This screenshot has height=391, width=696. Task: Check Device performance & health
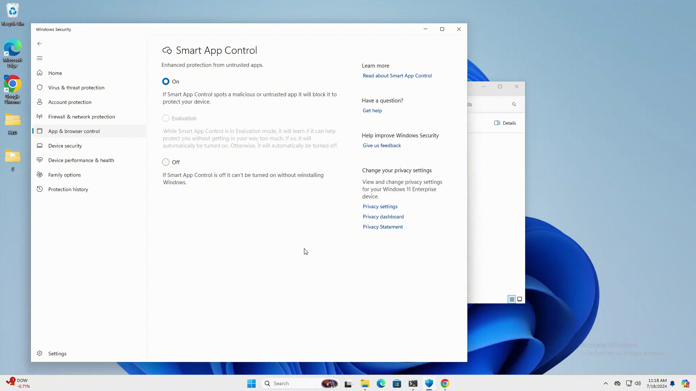(81, 160)
